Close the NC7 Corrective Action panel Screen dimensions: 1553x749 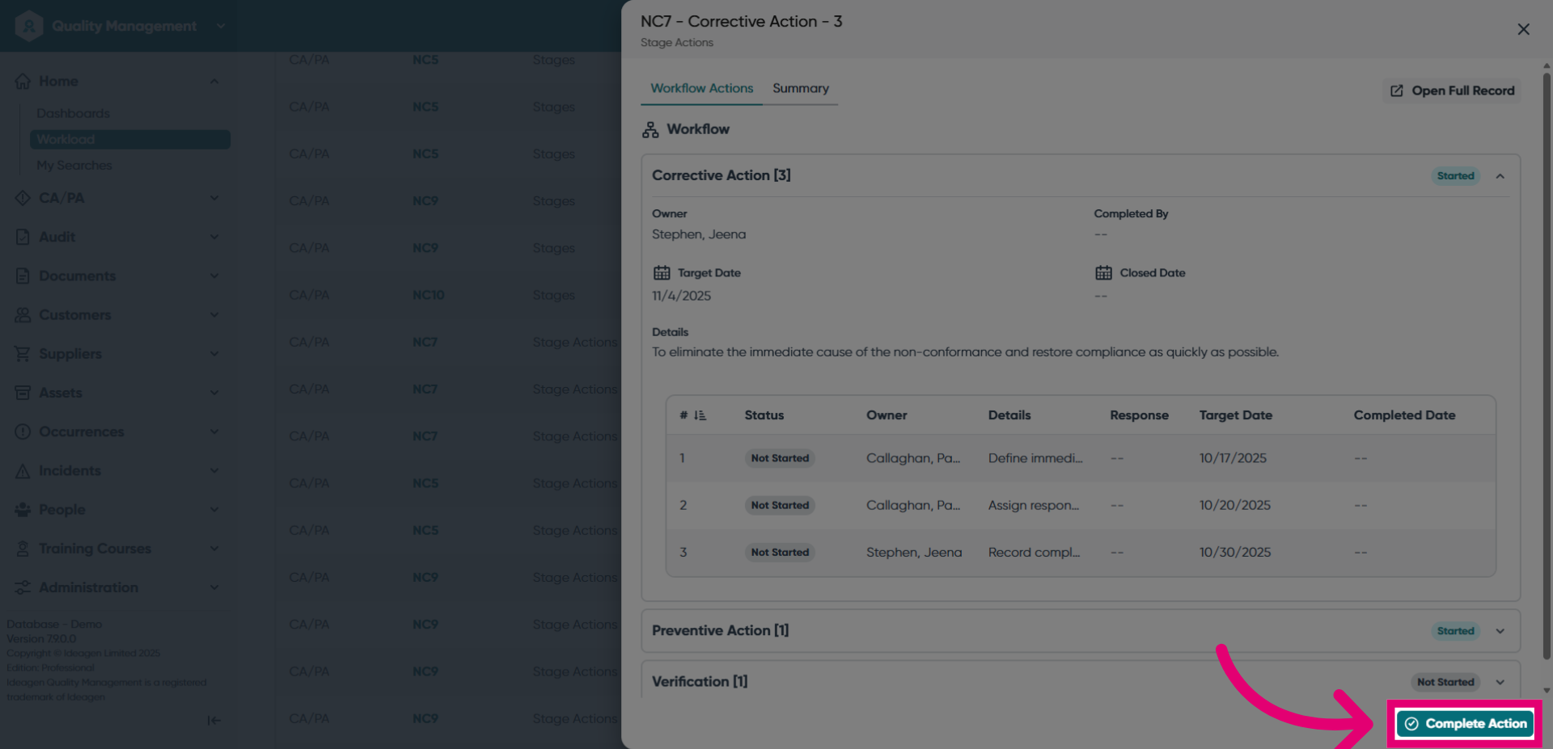1523,29
